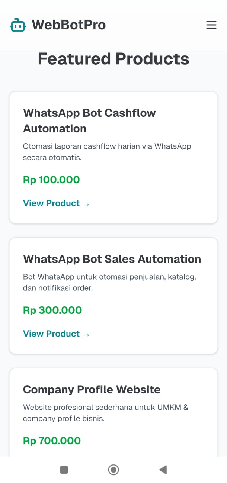Click the Rp 100.000 price
Image resolution: width=227 pixels, height=483 pixels.
point(51,180)
